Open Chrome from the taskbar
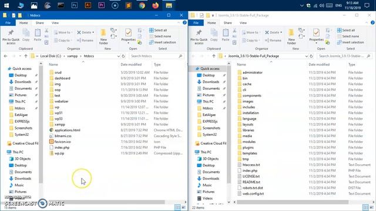The image size is (376, 211). [x=142, y=5]
